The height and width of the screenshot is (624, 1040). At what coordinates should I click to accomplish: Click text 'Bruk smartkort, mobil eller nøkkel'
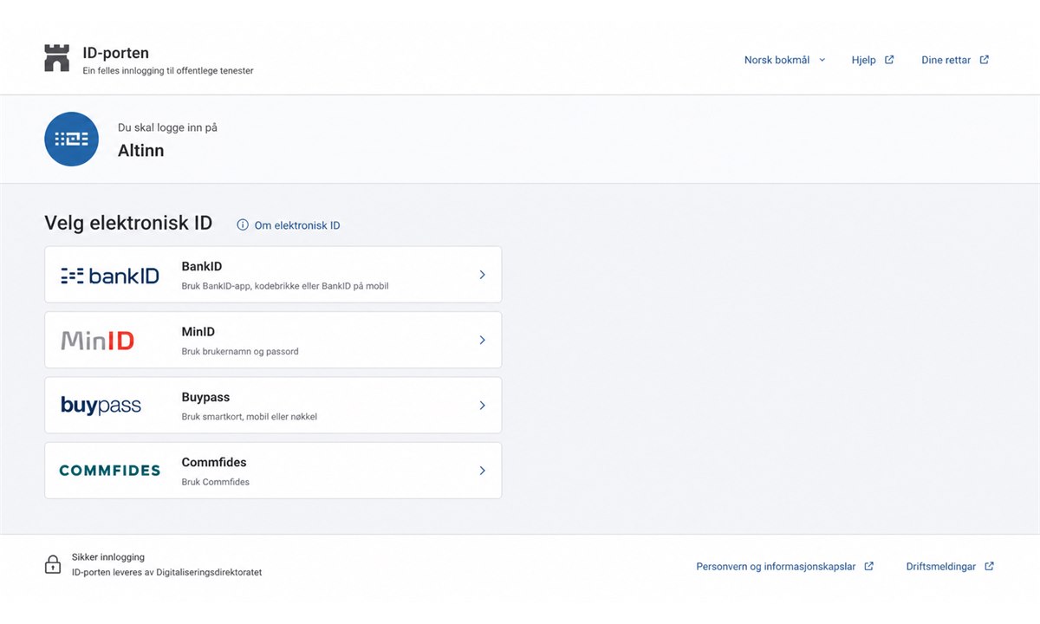[250, 417]
